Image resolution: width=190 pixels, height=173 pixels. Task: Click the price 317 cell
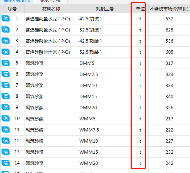click(x=169, y=63)
